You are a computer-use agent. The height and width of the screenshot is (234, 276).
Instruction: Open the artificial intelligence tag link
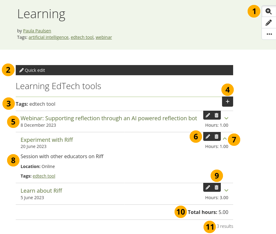pos(48,37)
